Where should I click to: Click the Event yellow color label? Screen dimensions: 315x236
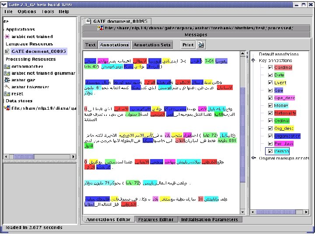pos(280,83)
